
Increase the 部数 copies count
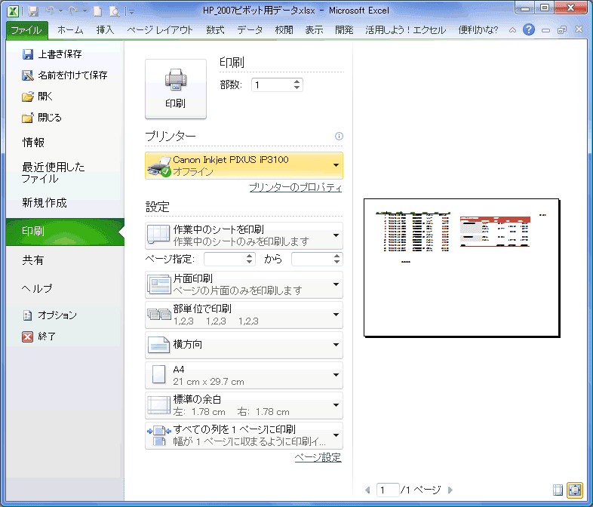[297, 81]
